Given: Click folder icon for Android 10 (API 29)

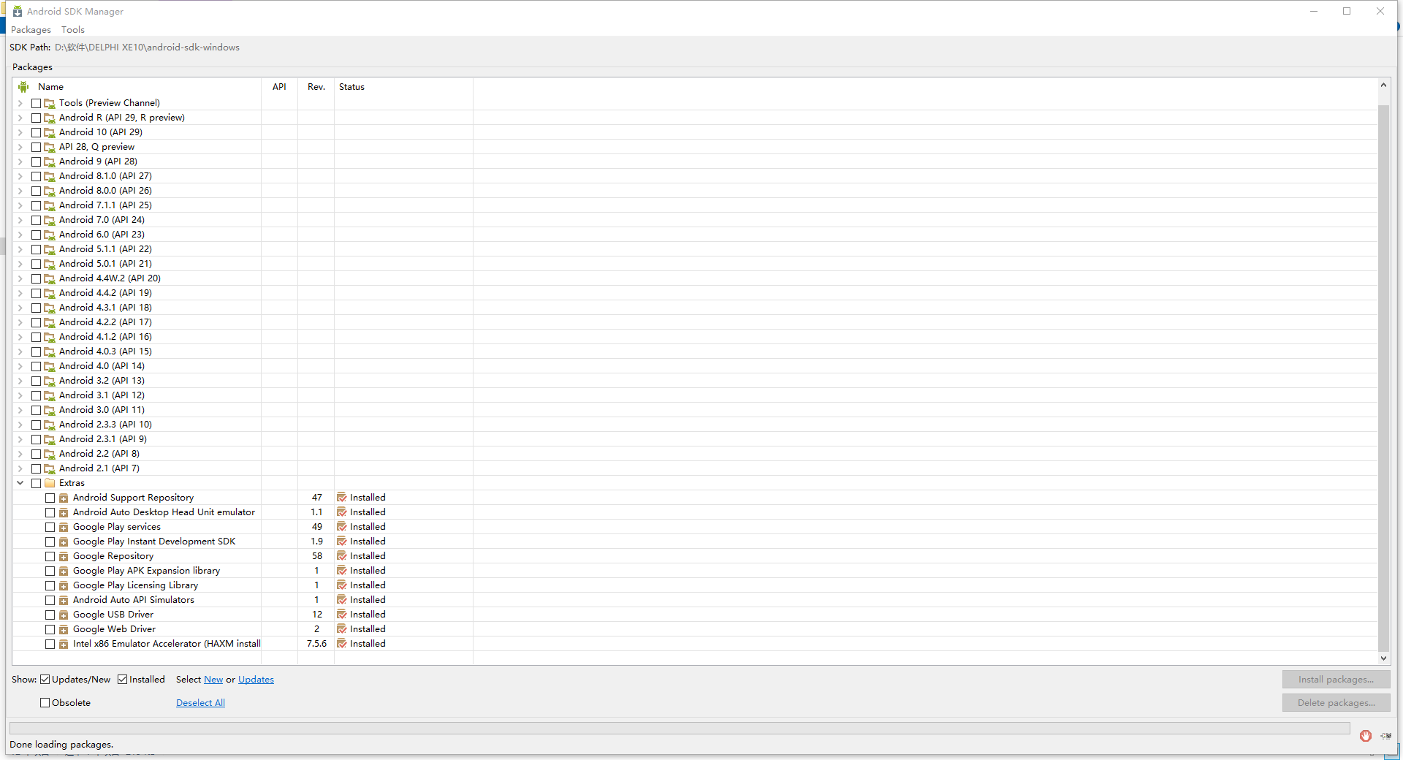Looking at the screenshot, I should pyautogui.click(x=50, y=132).
